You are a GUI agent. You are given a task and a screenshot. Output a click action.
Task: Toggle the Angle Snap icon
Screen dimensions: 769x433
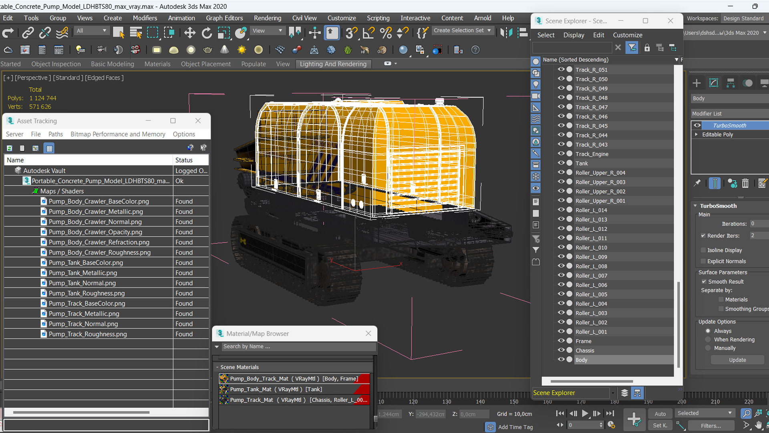368,33
